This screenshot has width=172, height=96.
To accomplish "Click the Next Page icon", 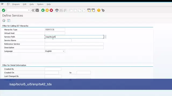I will pyautogui.click(x=79, y=10).
